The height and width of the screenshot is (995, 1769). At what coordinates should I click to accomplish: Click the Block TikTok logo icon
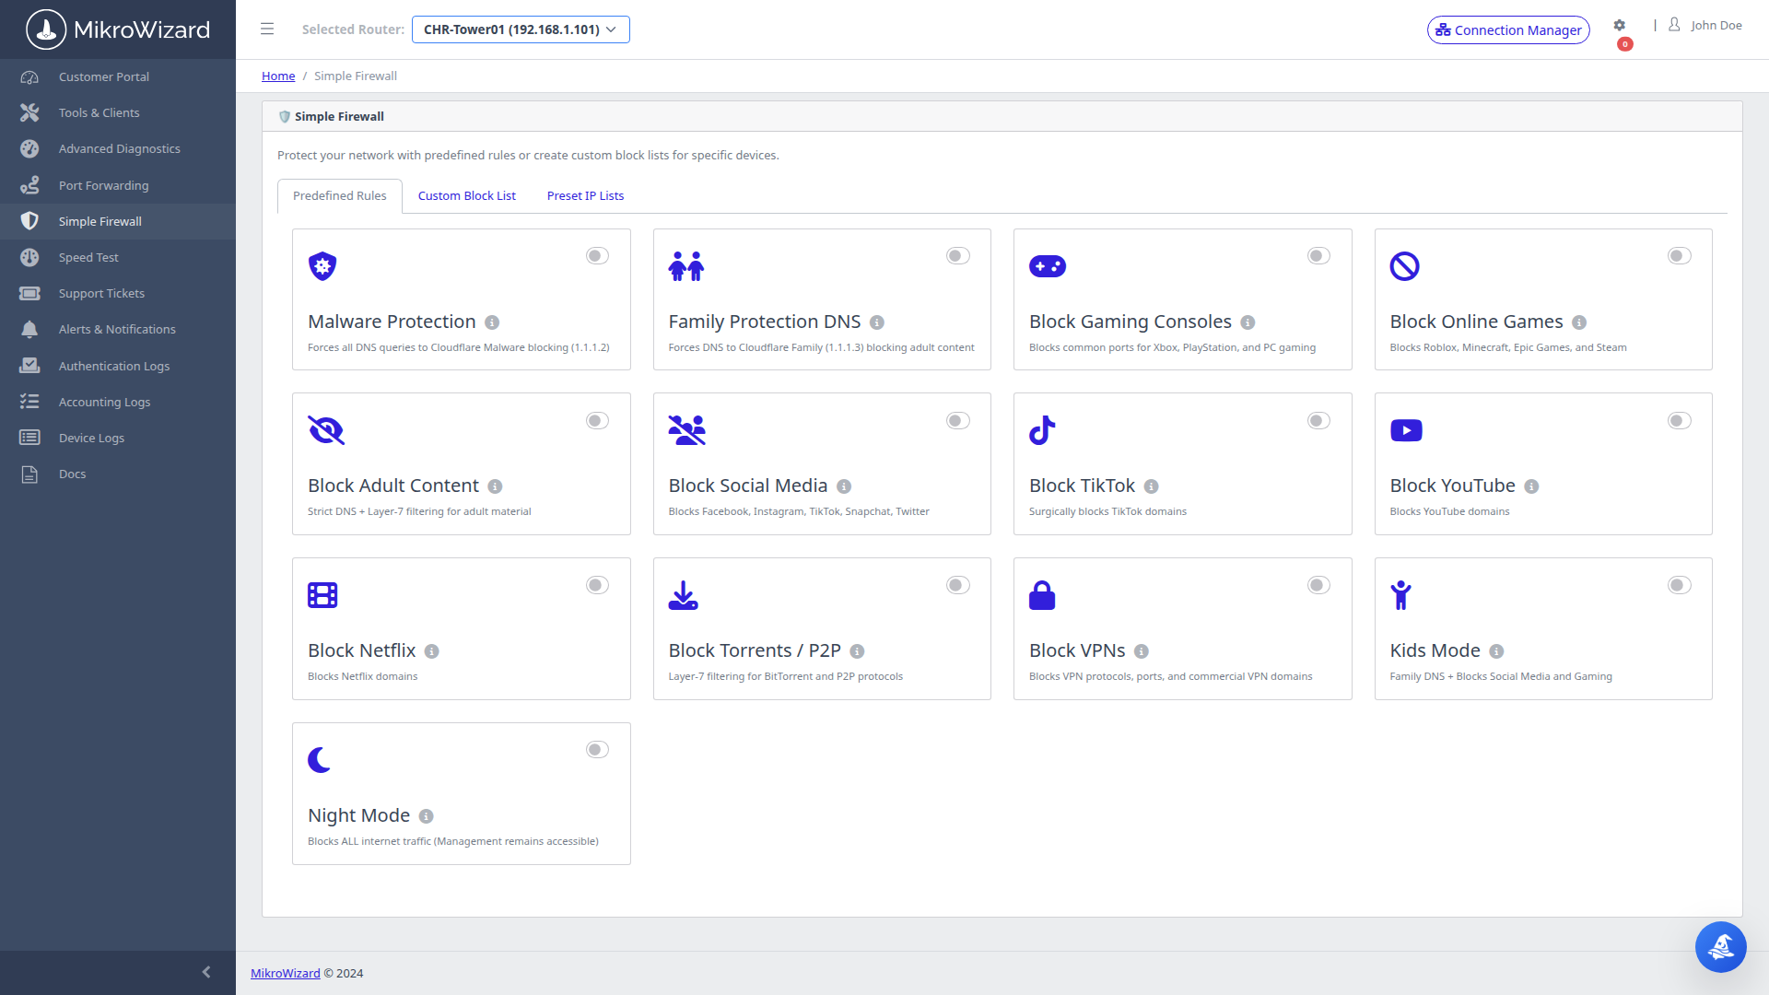(1042, 430)
